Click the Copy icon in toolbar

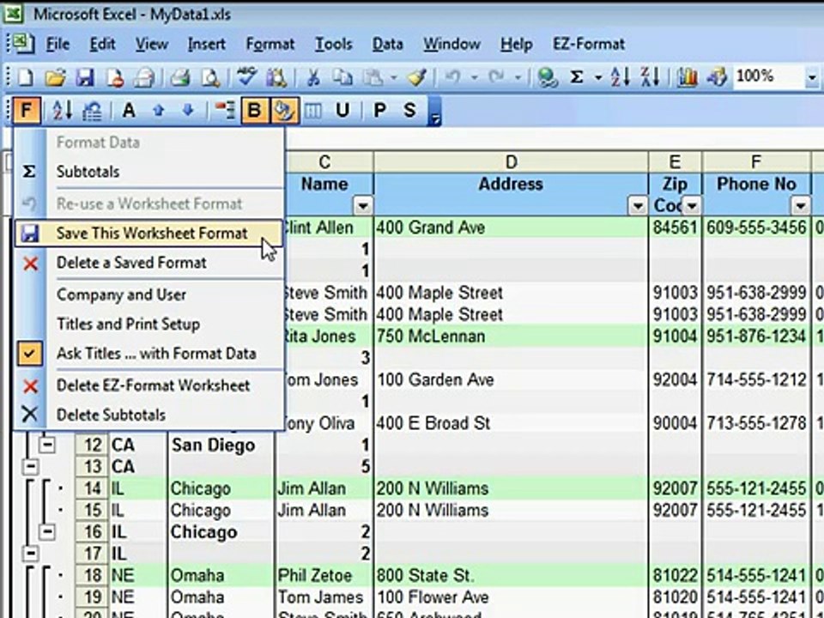point(342,78)
